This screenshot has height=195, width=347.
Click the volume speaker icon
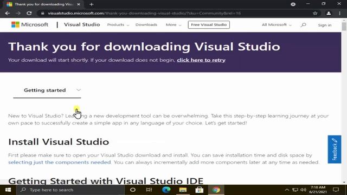pos(304,190)
